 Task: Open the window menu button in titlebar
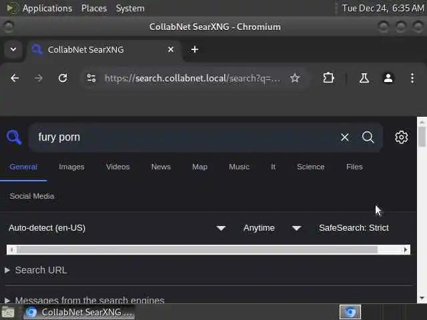click(x=8, y=27)
